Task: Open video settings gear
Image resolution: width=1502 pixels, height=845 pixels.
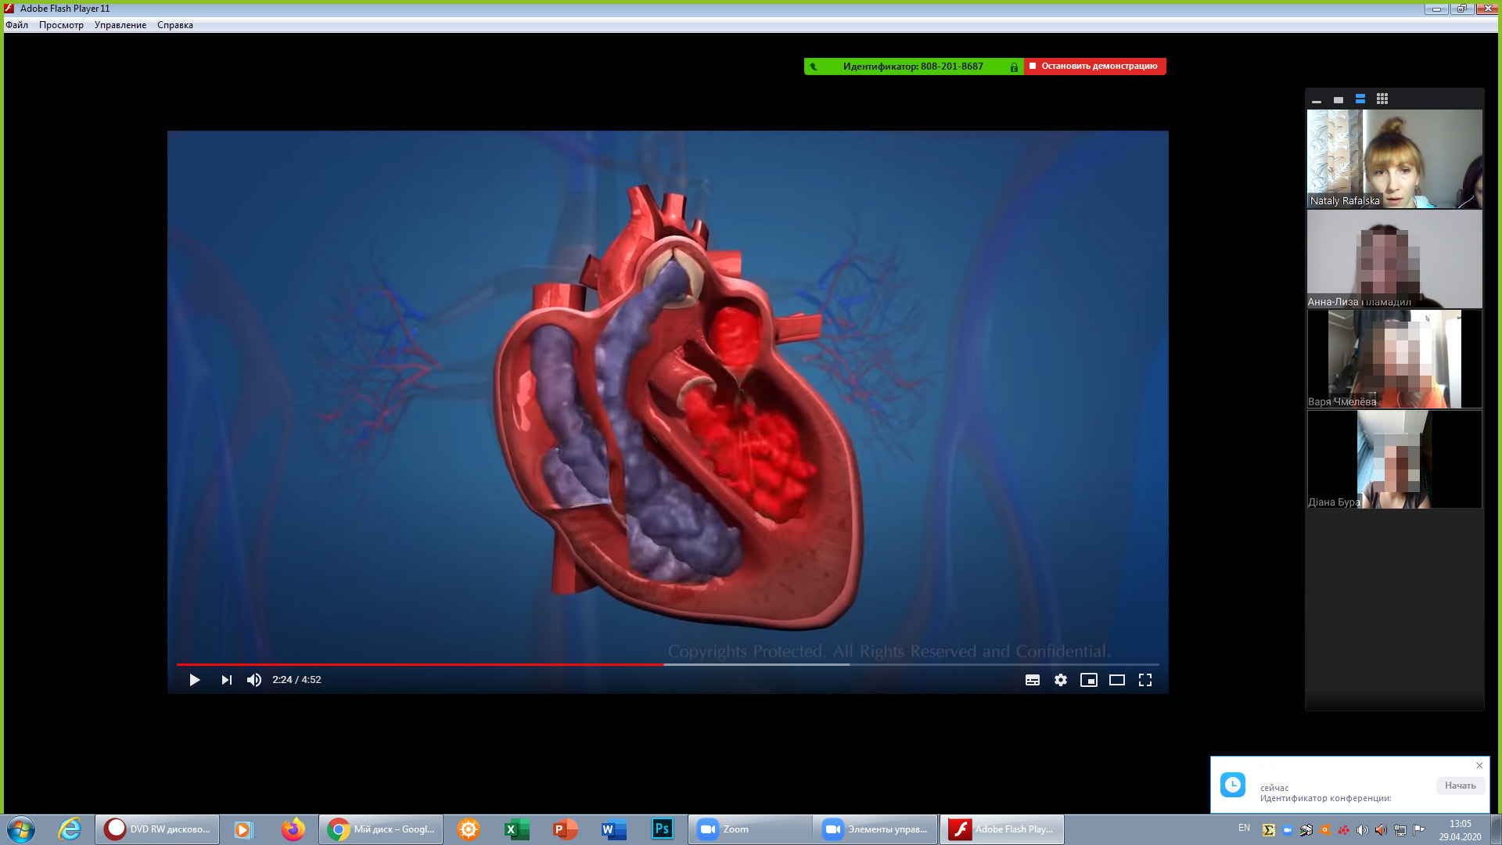Action: point(1061,680)
